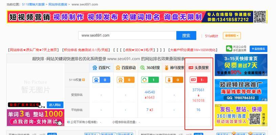The width and height of the screenshot is (276, 135).
Task: Open the 快排厂家单词6毛 ad label
Action: tap(24, 105)
